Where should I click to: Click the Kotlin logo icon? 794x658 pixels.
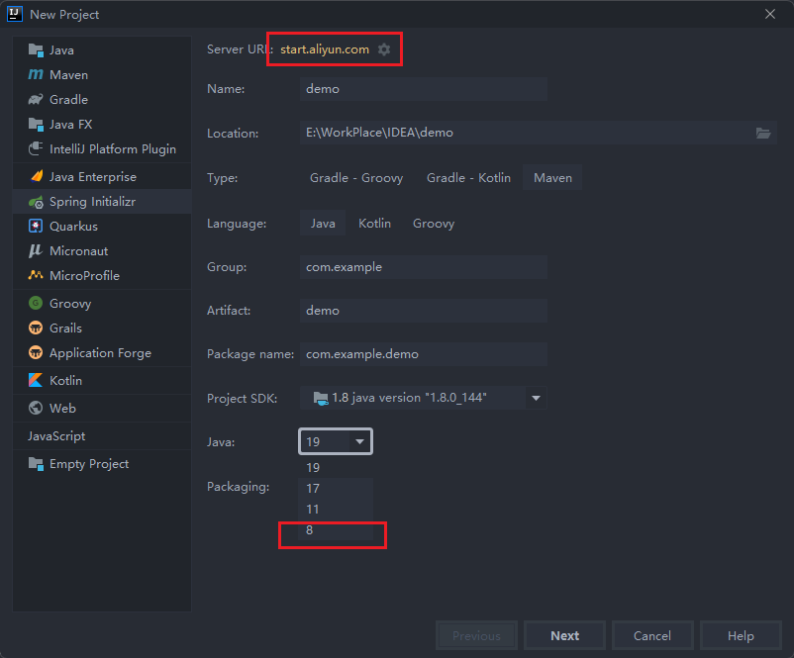coord(36,380)
